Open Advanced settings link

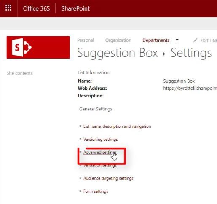pos(100,152)
